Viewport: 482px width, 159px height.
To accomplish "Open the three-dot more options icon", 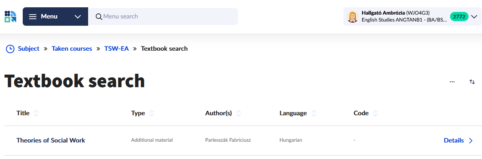I will point(452,82).
